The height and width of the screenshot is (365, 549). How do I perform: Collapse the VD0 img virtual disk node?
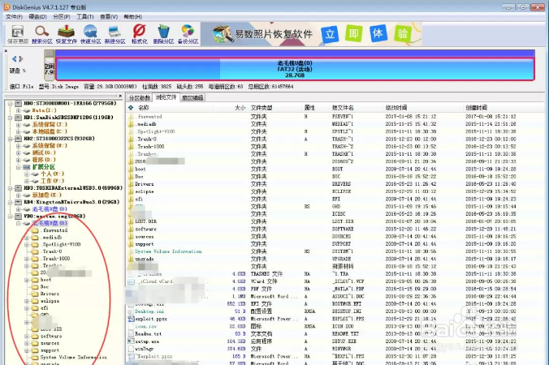click(11, 217)
